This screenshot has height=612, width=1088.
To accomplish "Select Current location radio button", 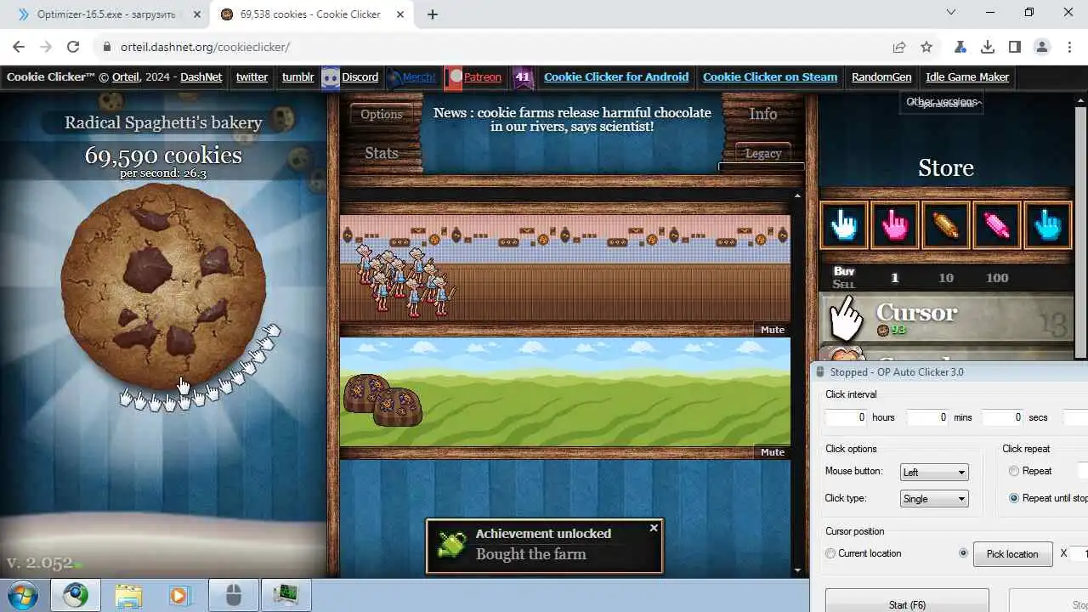I will pyautogui.click(x=830, y=553).
